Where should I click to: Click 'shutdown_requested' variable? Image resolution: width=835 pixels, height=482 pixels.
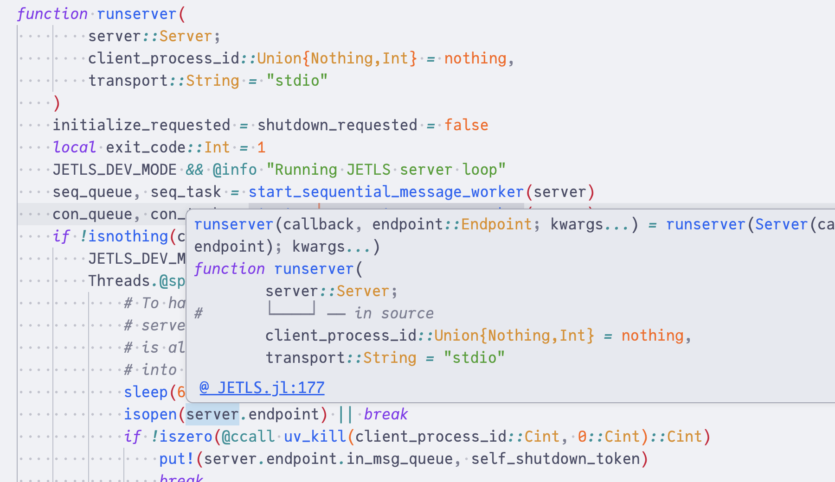coord(337,125)
